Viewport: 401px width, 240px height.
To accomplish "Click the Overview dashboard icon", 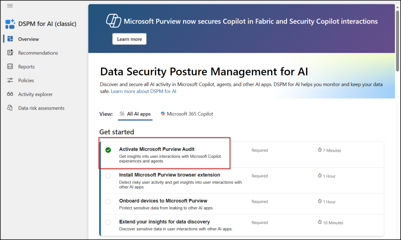I will click(10, 39).
